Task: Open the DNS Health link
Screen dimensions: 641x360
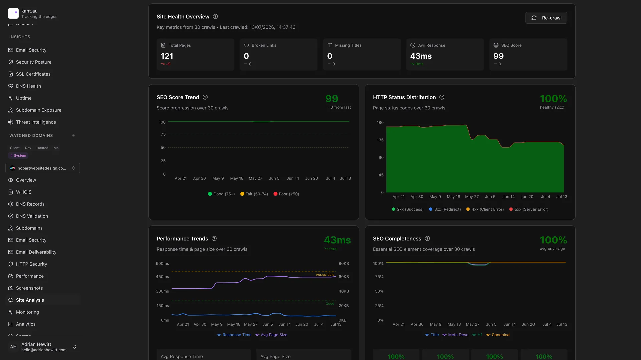Action: [x=28, y=86]
